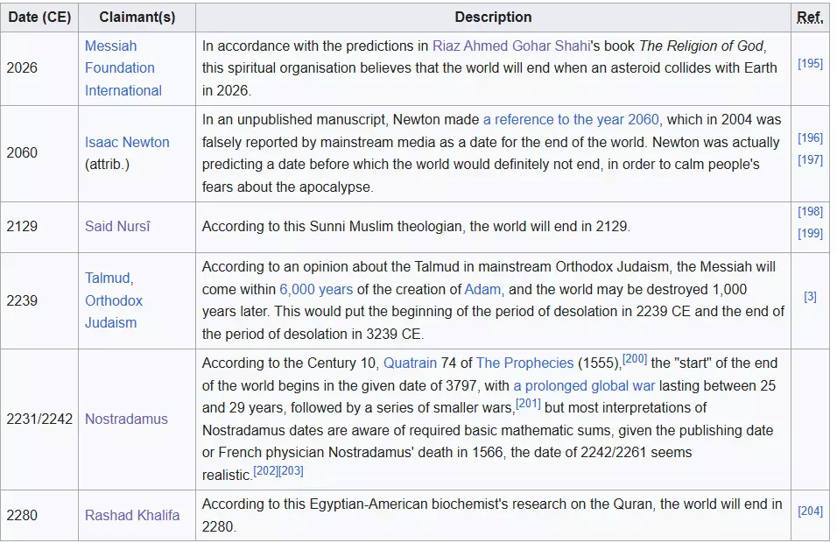Go to reference [3]
This screenshot has height=543, width=837.
pyautogui.click(x=810, y=297)
